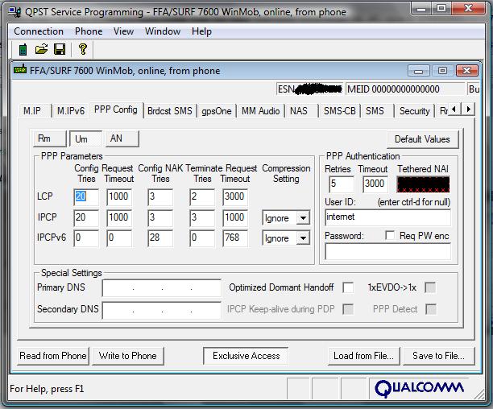
Task: Toggle Optimized Dormant Handoff checkbox
Action: tap(348, 287)
